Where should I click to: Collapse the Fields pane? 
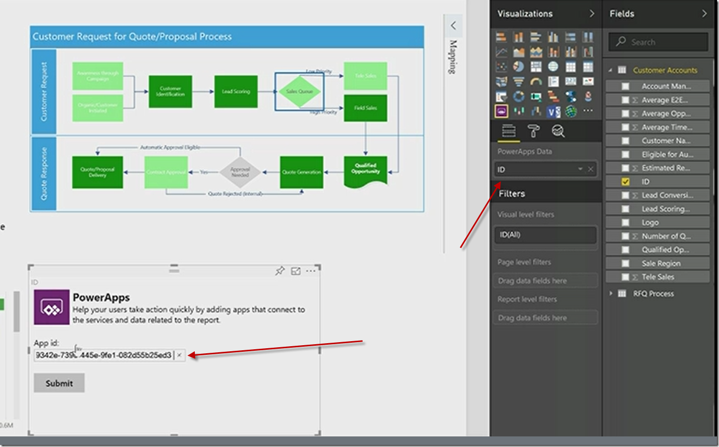point(704,14)
